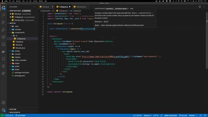Collapse the NEXTJS workspace section

(12, 23)
